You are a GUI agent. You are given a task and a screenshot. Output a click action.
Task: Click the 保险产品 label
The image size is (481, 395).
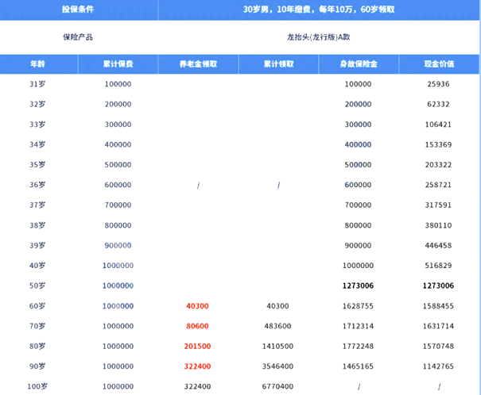tap(78, 37)
